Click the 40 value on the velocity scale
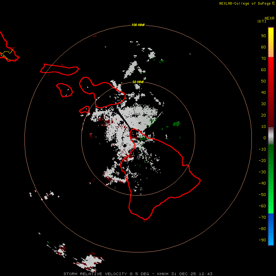 click(263, 92)
